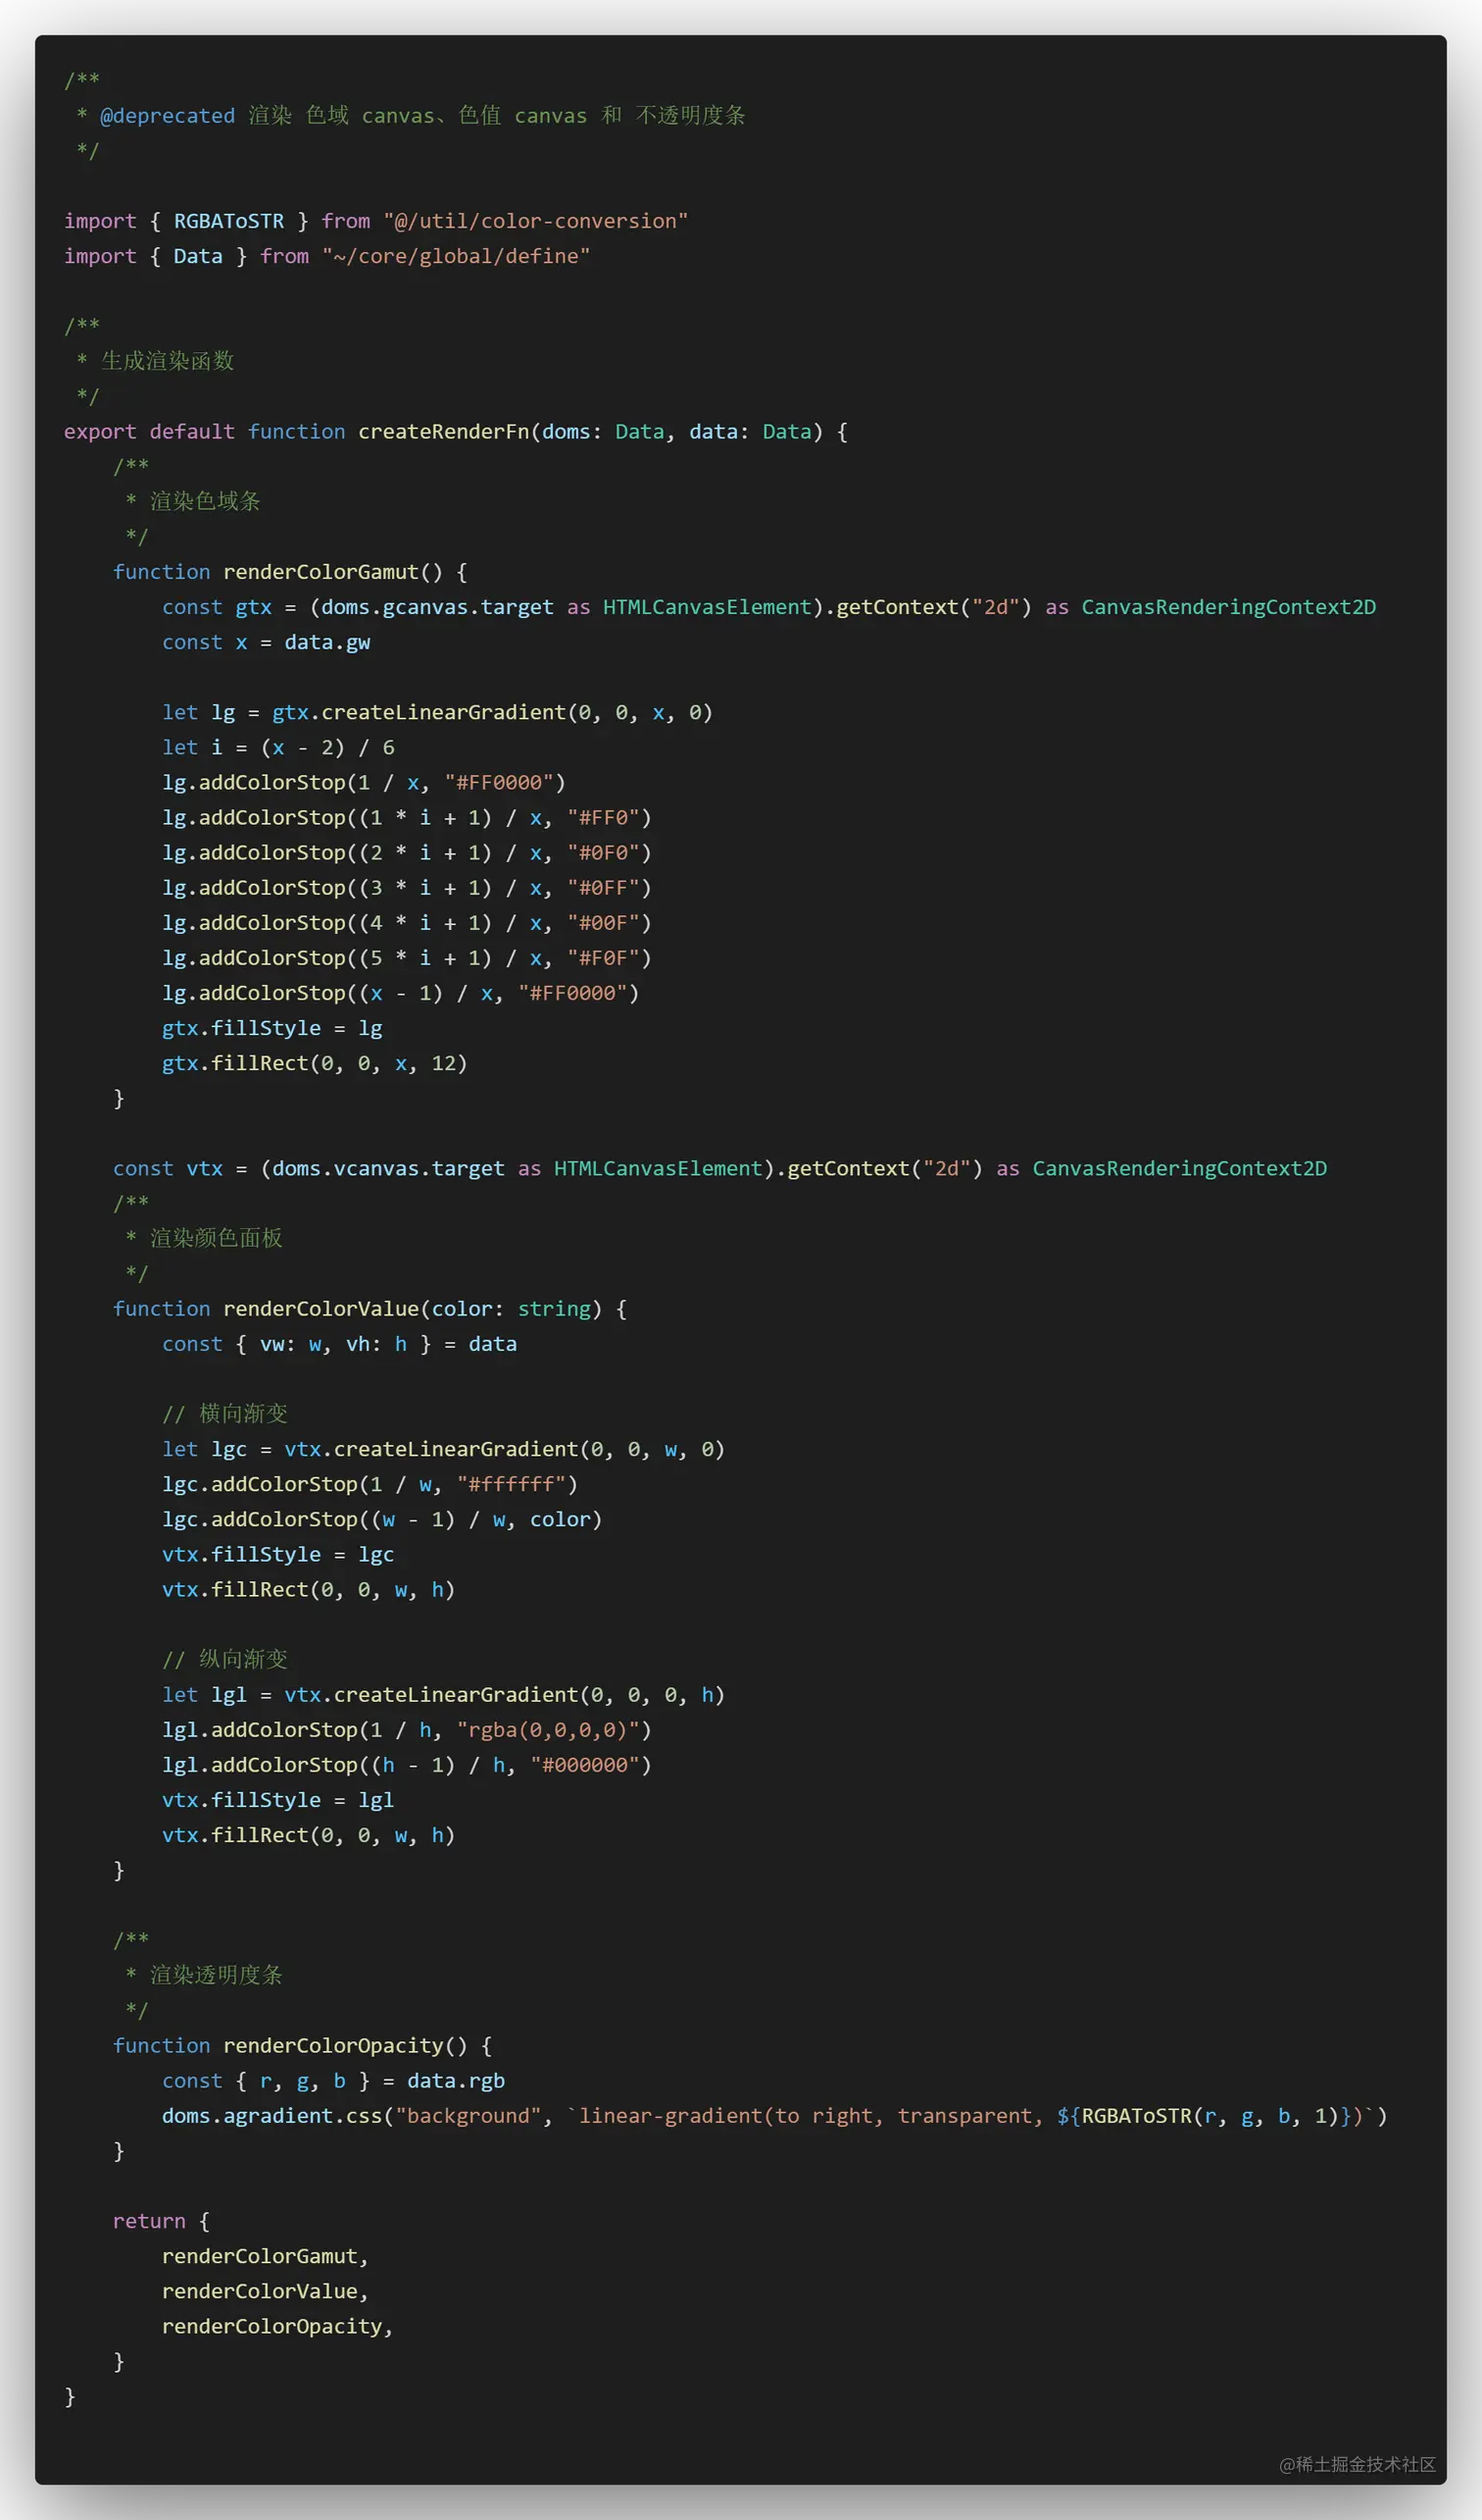This screenshot has height=2520, width=1482.
Task: Click the let lgc gradient declaration
Action: 443,1449
